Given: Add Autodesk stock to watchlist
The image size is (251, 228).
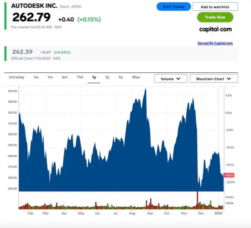Looking at the screenshot, I should 215,7.
